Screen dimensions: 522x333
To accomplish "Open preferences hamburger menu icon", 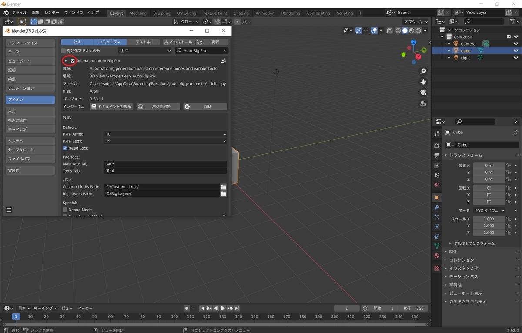I will [9, 210].
